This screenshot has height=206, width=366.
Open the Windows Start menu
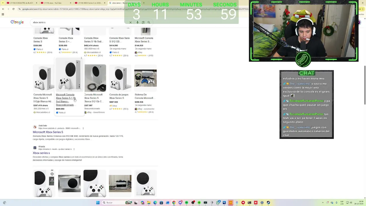[x=98, y=203]
